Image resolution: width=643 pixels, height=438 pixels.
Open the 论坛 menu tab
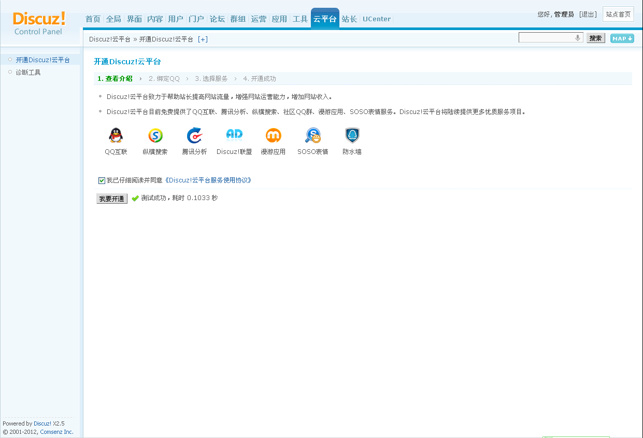[x=217, y=19]
